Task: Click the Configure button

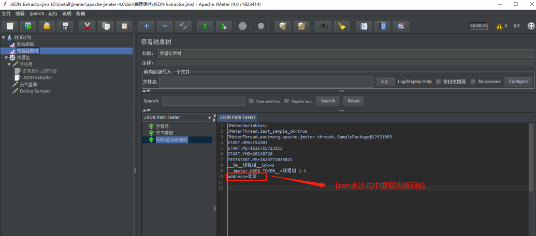Action: [x=518, y=82]
